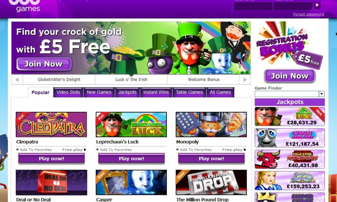Add Cleopatra to favorites via plus icon
The height and width of the screenshot is (202, 337).
[18, 149]
